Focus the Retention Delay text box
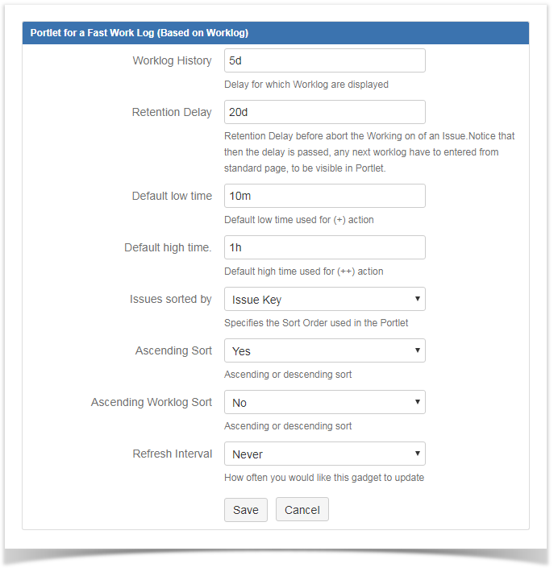Image resolution: width=558 pixels, height=572 pixels. click(324, 112)
